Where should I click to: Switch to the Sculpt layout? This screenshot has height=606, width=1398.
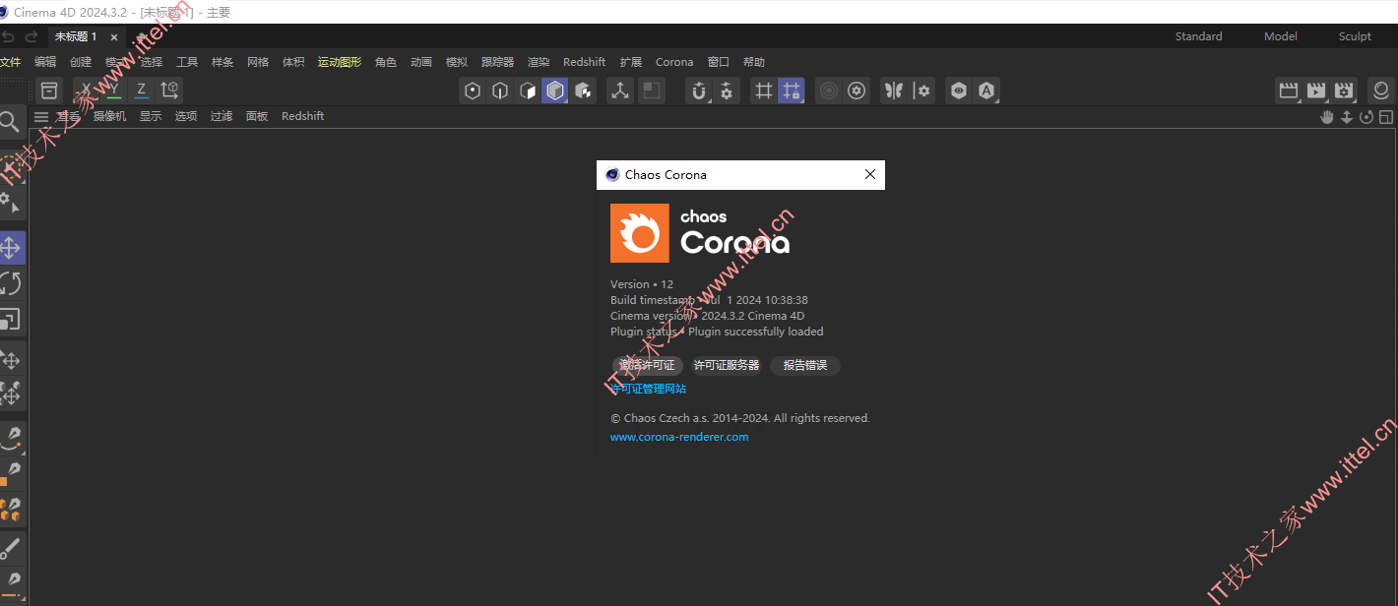pyautogui.click(x=1355, y=36)
